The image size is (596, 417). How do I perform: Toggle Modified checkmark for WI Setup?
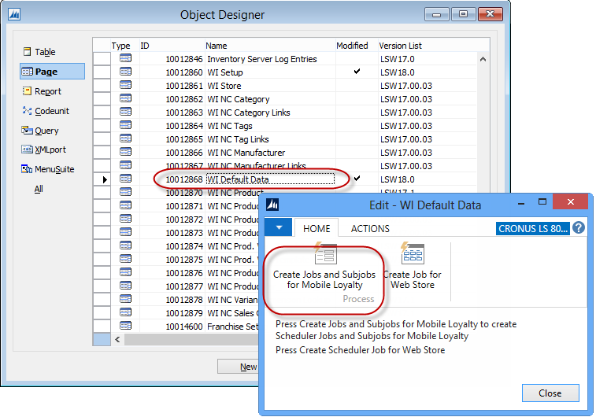(357, 72)
